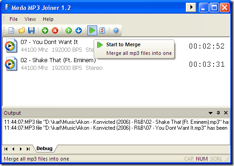Click the toolbar drag handle gripper
Viewport: 234px width, 166px height.
pyautogui.click(x=5, y=30)
